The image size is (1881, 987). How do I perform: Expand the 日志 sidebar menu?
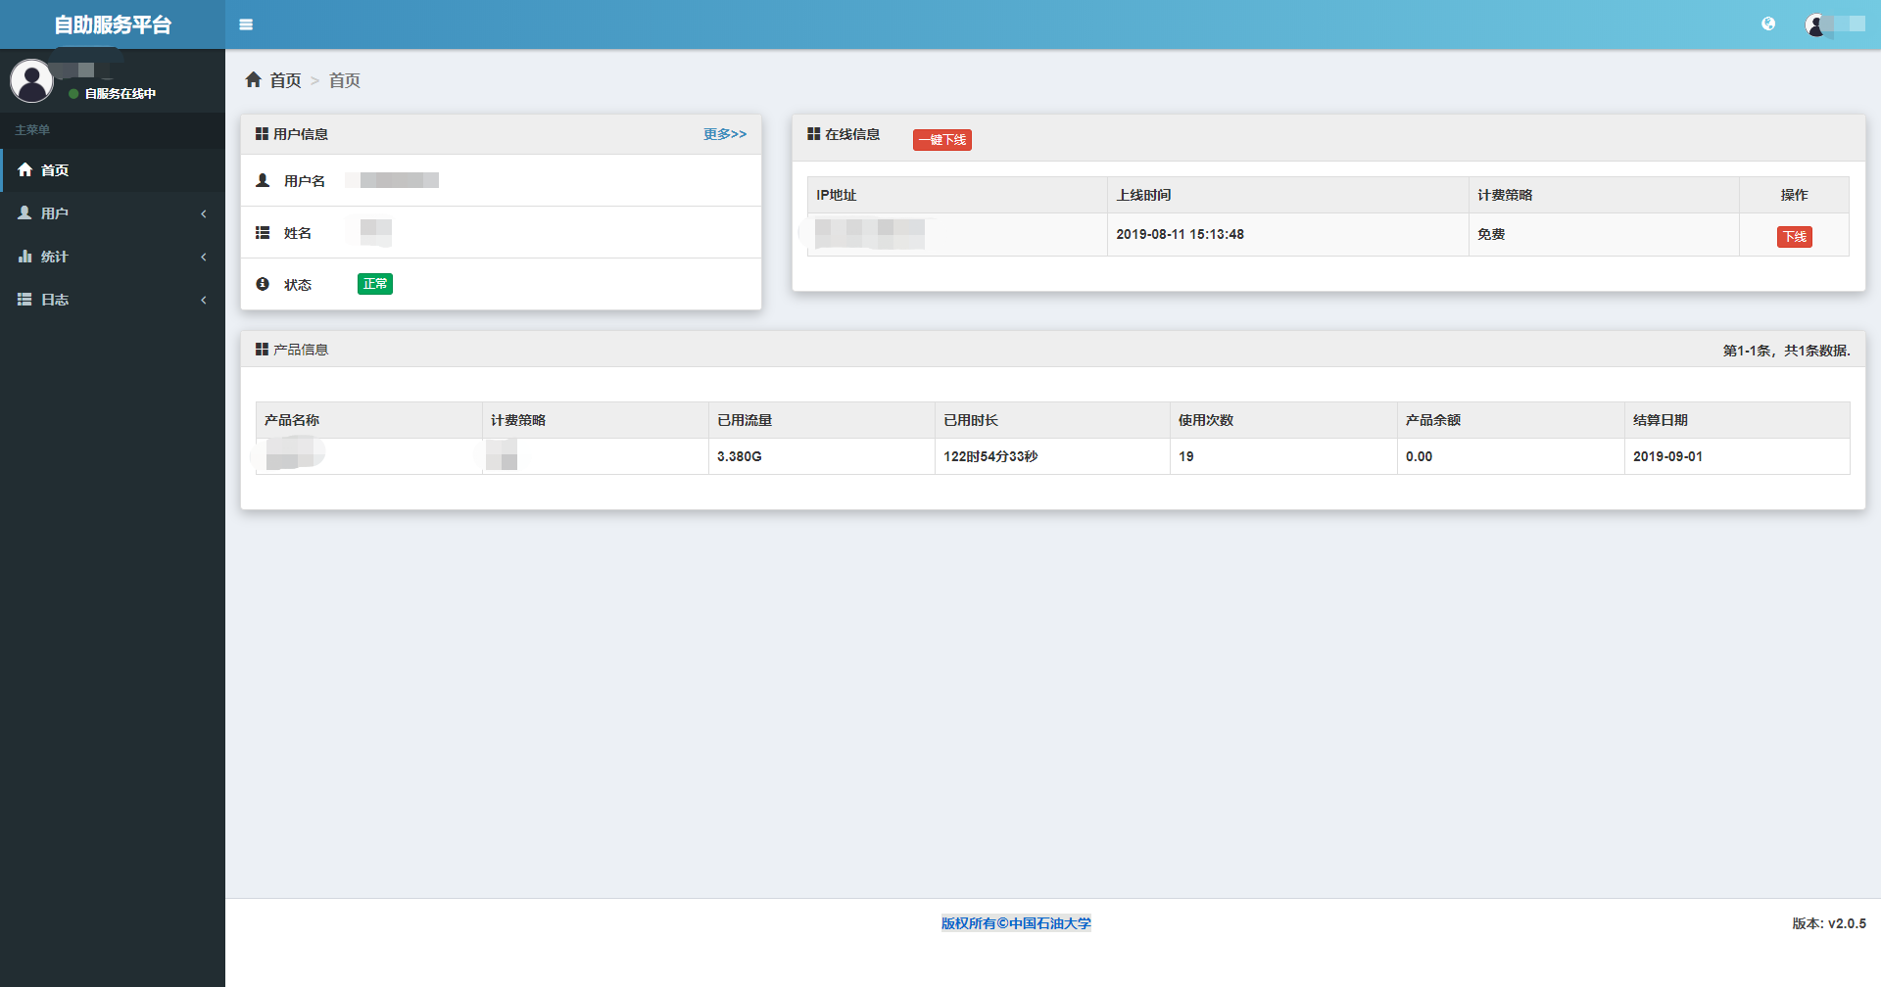pyautogui.click(x=55, y=300)
